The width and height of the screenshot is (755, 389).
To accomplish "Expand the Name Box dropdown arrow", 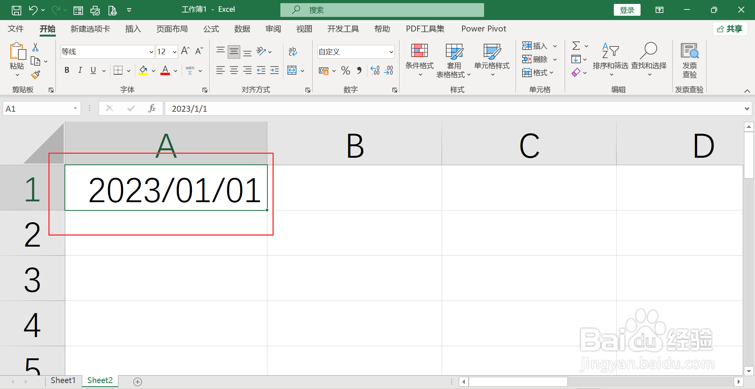I will click(75, 109).
